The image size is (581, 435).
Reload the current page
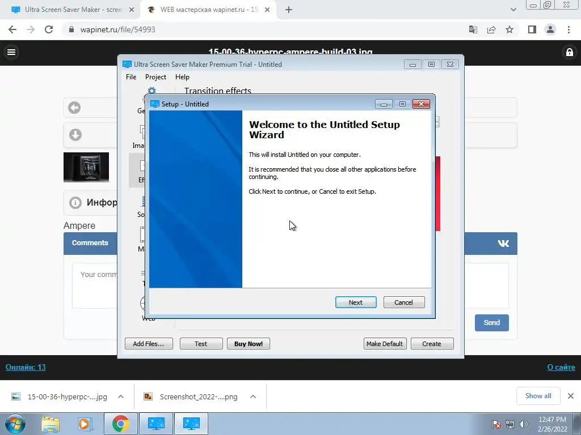pos(49,29)
